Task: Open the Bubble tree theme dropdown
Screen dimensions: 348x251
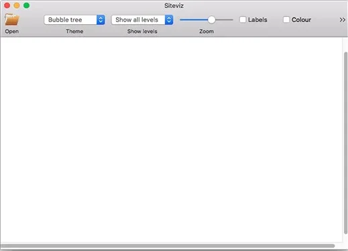Action: [x=74, y=19]
